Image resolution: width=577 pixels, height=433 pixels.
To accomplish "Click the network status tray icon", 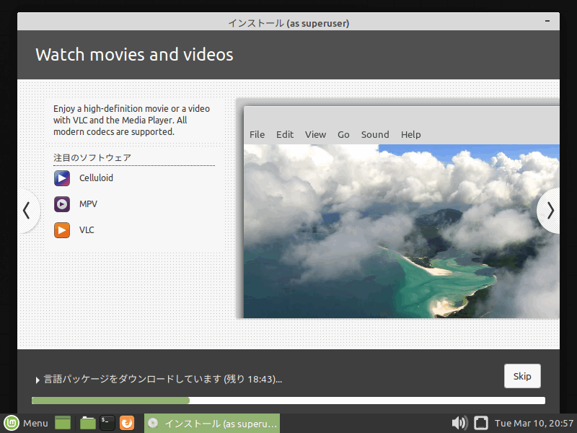I will (480, 423).
